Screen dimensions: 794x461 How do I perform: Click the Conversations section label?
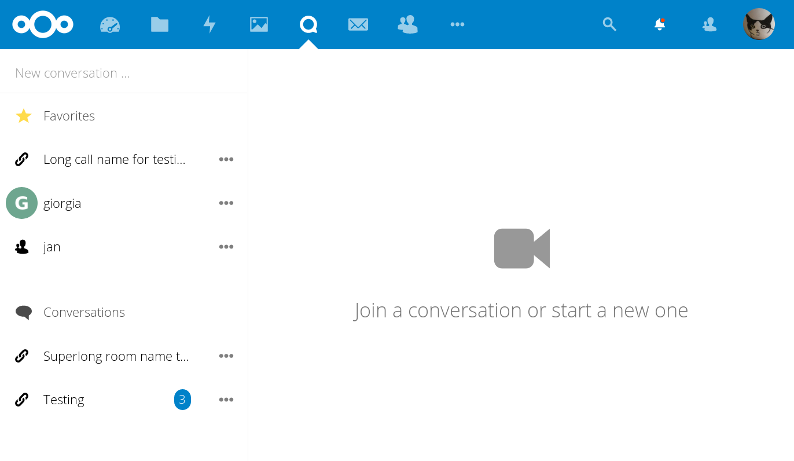coord(84,312)
